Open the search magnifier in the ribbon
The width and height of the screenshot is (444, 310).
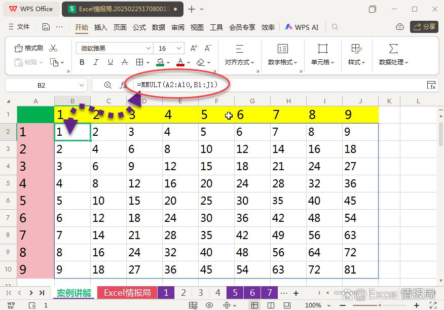(335, 27)
